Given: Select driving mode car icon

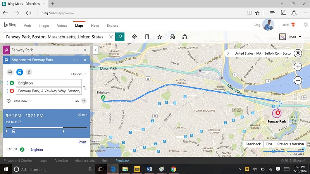Looking at the screenshot, I should [10, 72].
